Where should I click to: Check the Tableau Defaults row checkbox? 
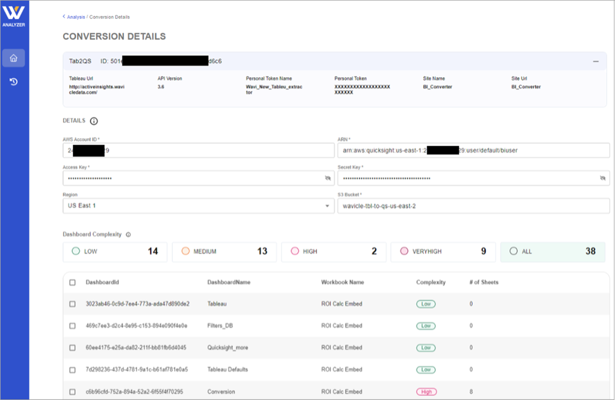click(73, 370)
